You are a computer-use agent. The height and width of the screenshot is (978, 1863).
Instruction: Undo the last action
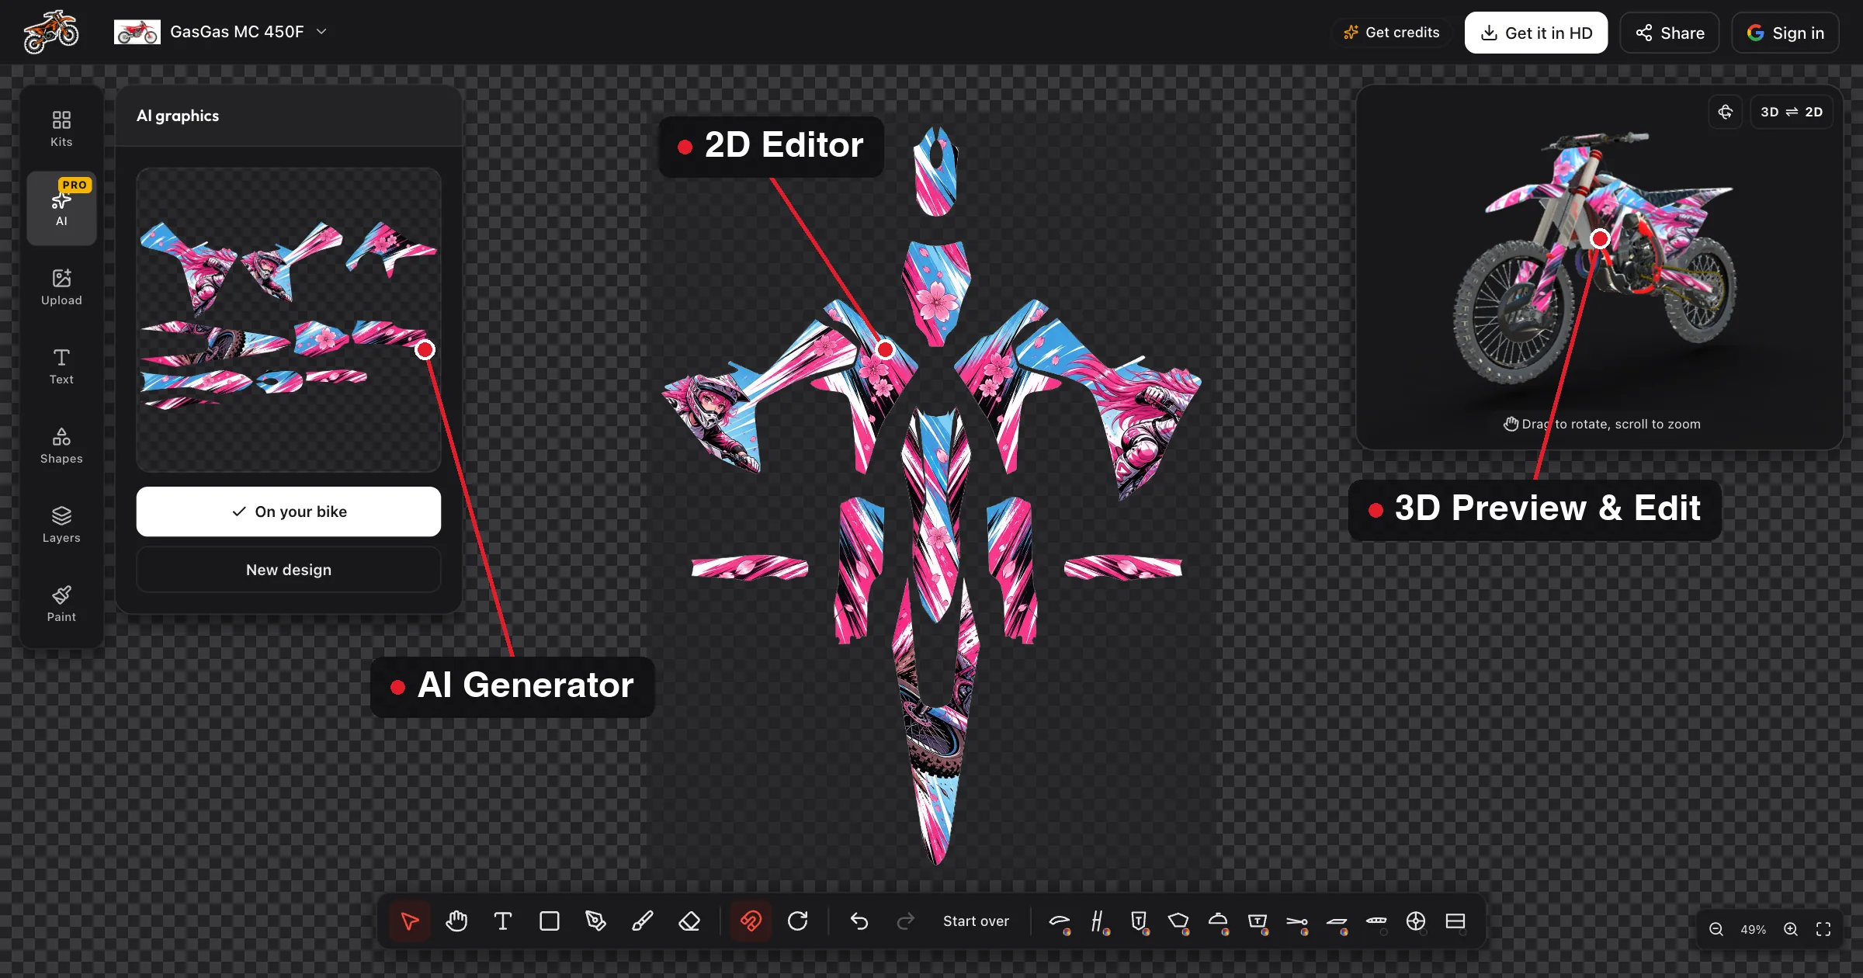[859, 921]
